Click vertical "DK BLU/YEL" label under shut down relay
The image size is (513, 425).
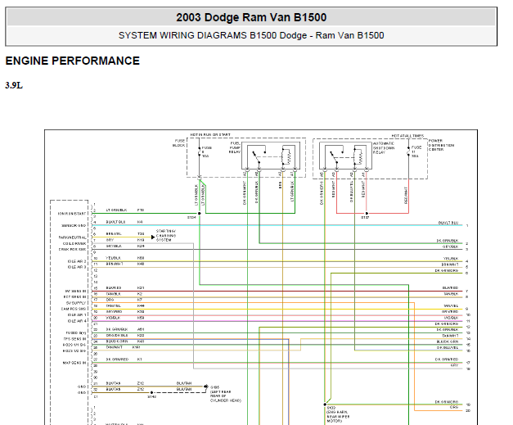tap(352, 192)
